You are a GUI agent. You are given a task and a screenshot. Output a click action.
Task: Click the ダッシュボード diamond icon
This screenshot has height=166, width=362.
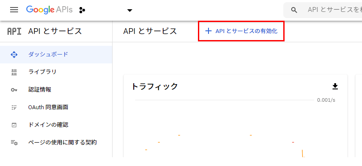pos(14,55)
